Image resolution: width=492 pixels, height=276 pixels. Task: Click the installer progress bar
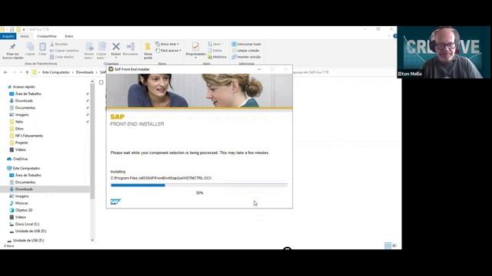199,186
